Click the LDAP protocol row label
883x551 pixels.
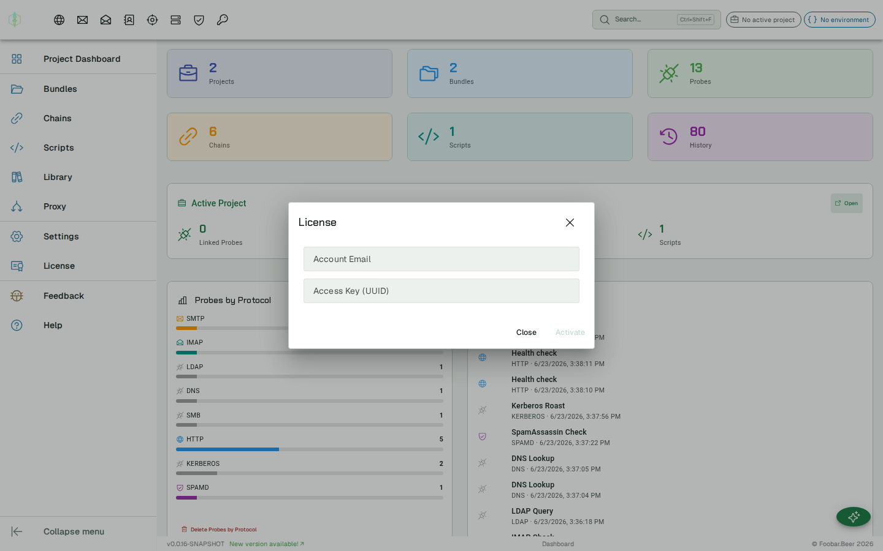tap(194, 367)
